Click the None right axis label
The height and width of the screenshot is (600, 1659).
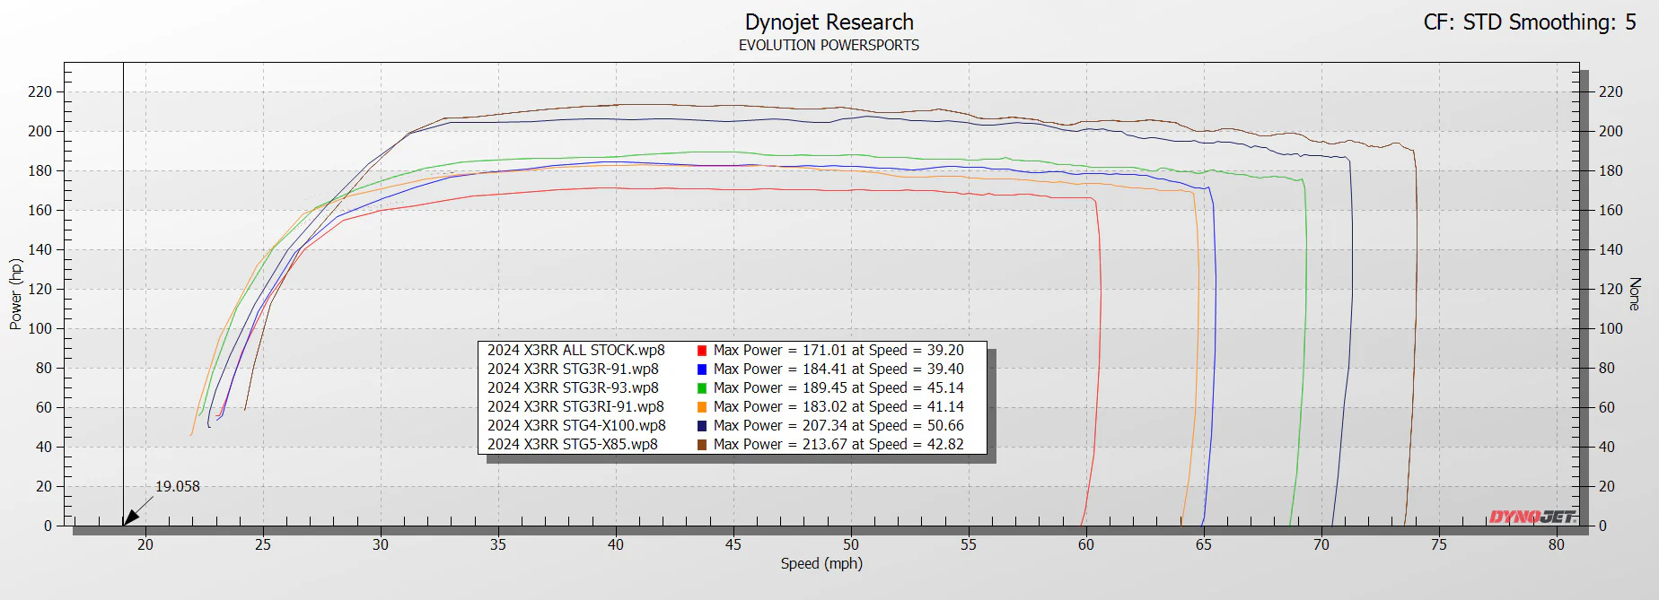tap(1635, 294)
